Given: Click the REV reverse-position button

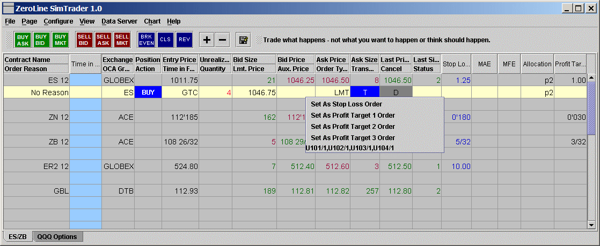Looking at the screenshot, I should click(184, 40).
